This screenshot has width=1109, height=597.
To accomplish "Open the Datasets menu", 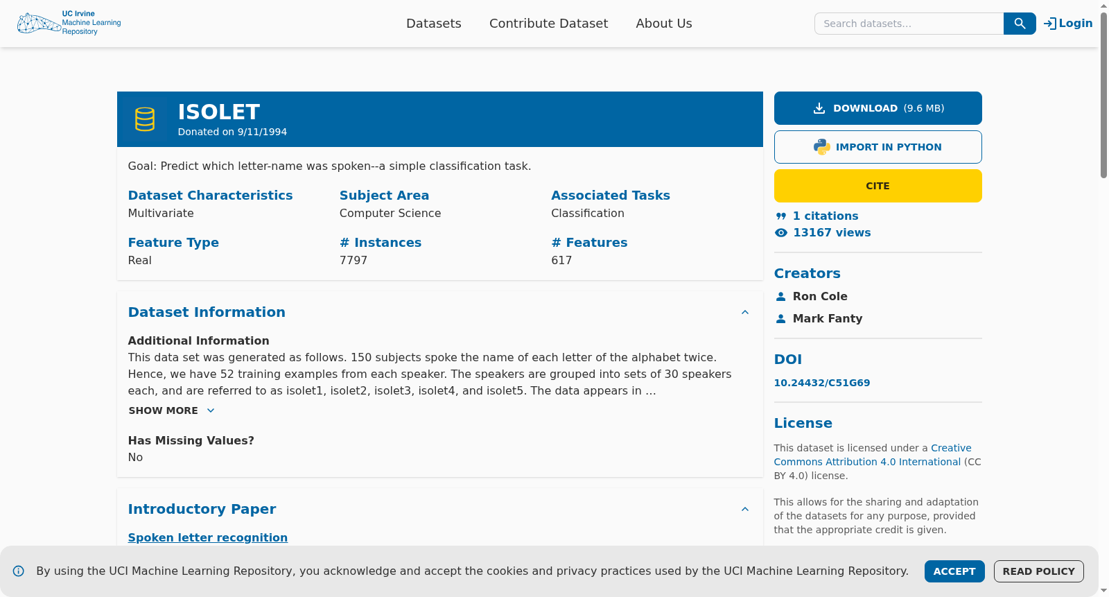I will click(434, 24).
